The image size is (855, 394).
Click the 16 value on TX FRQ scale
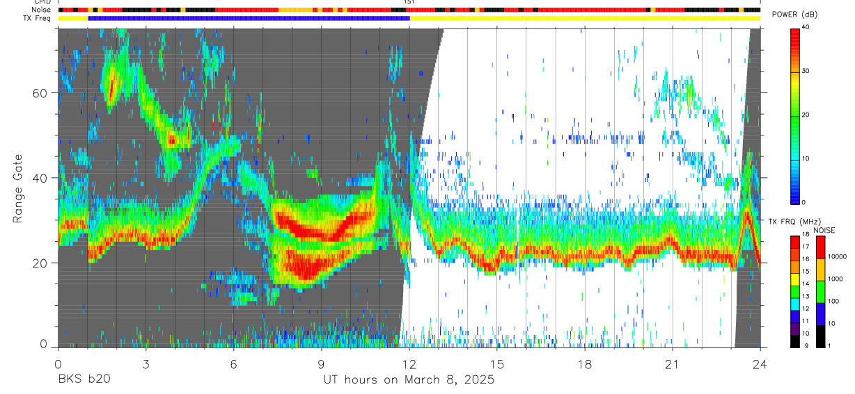tap(806, 260)
